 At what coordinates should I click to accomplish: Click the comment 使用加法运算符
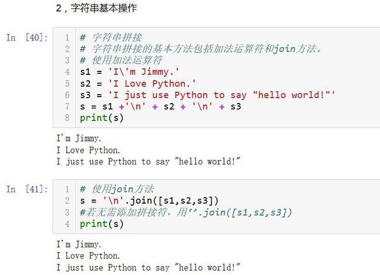121,60
